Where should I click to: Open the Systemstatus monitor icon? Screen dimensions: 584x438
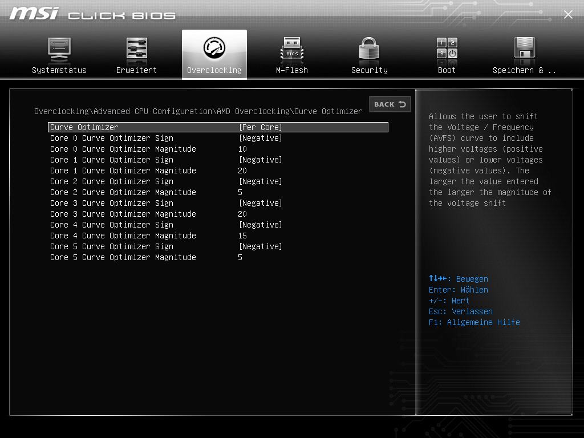59,48
